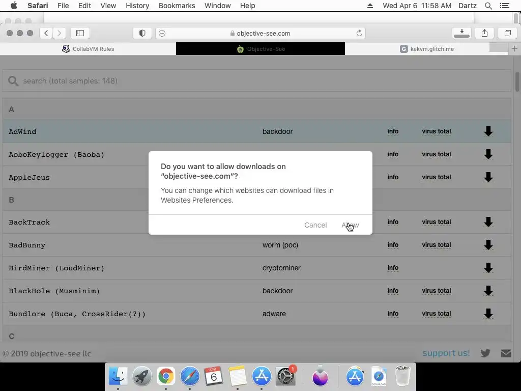Open the History menu
The image size is (521, 391).
[x=137, y=6]
